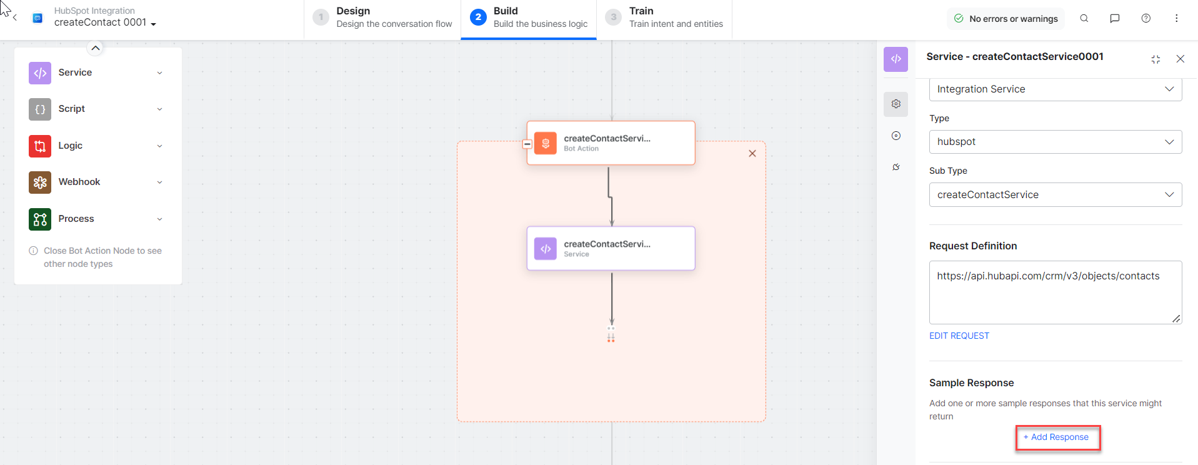Open the three-dot more options menu

[1176, 19]
